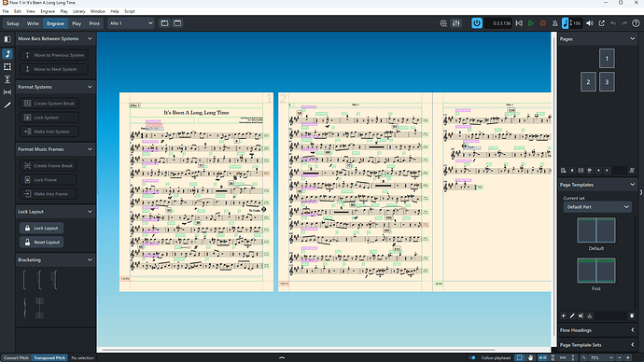This screenshot has height=362, width=644.
Task: Select Graphic Editing note tool in left toolbox
Action: click(7, 54)
